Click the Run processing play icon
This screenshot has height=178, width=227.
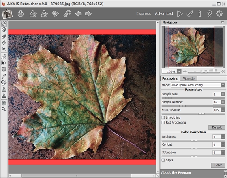(x=180, y=14)
